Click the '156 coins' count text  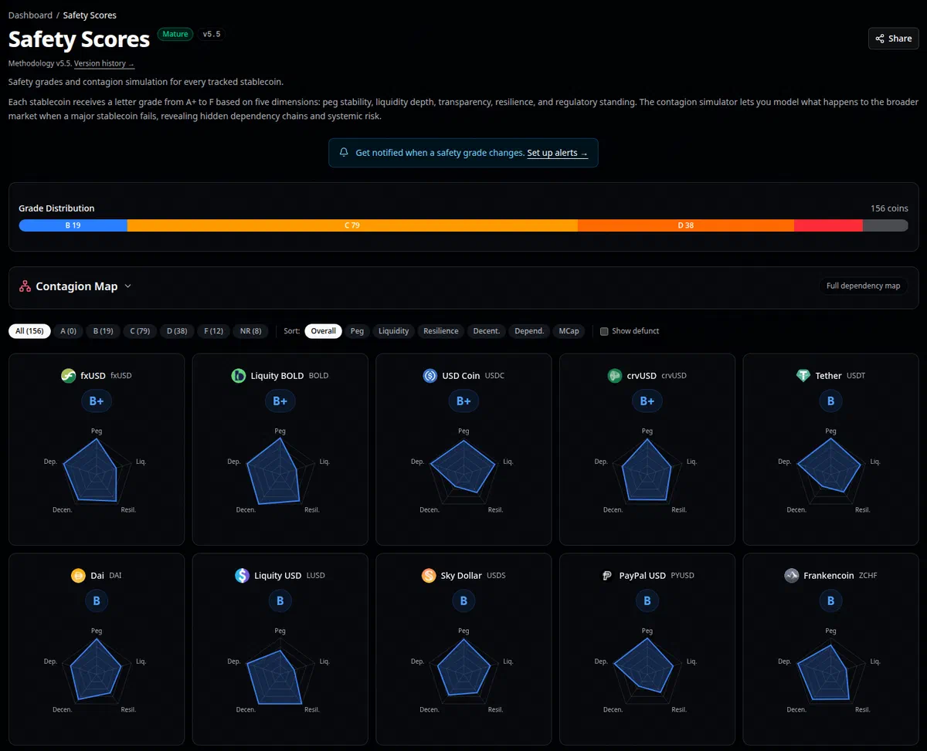[889, 208]
